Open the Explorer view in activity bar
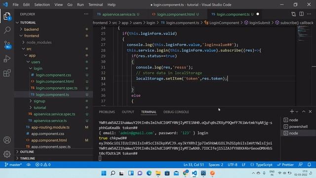 pyautogui.click(x=7, y=16)
